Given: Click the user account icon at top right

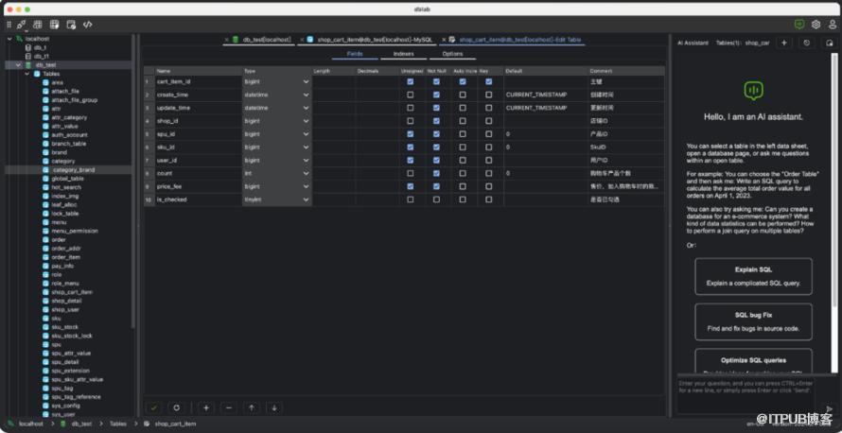Looking at the screenshot, I should coord(831,24).
